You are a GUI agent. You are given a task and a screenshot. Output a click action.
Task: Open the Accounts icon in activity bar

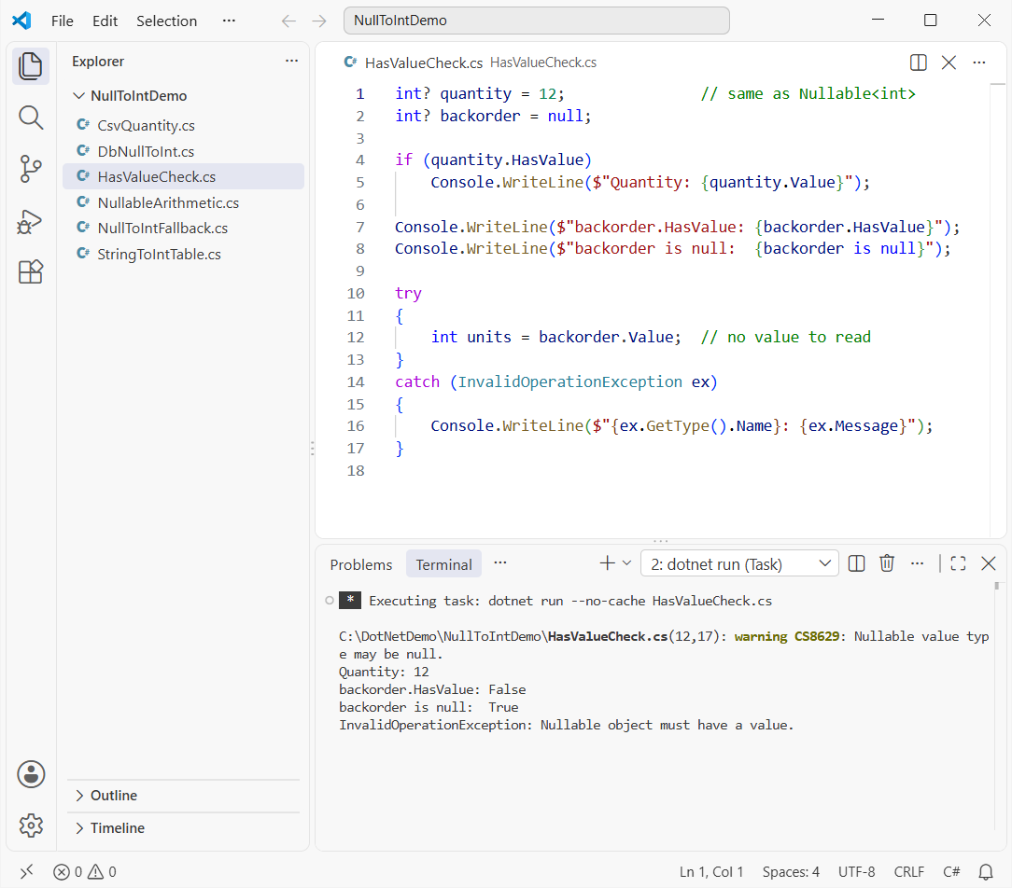point(31,774)
